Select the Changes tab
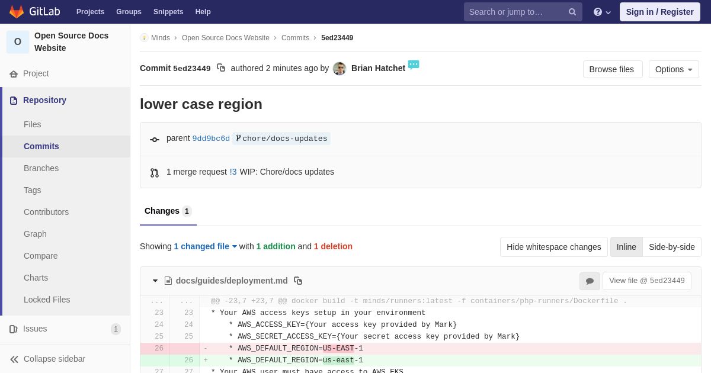This screenshot has height=373, width=711. coord(168,211)
